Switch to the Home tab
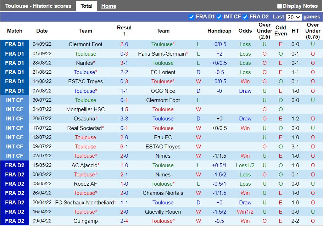Screen dimensions: 323x226 pos(108,6)
